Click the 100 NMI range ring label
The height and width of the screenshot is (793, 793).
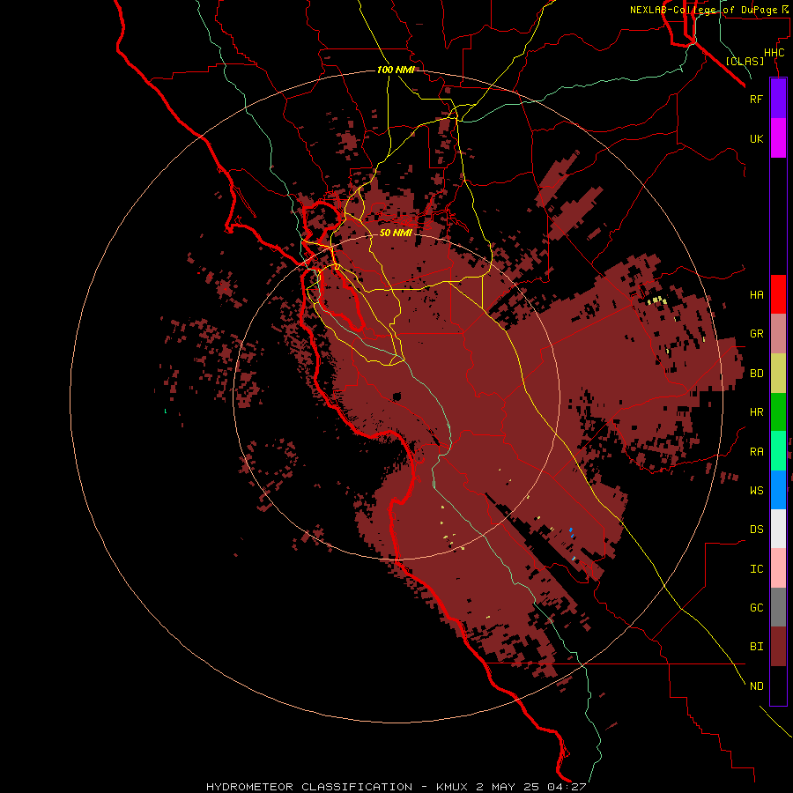(396, 70)
